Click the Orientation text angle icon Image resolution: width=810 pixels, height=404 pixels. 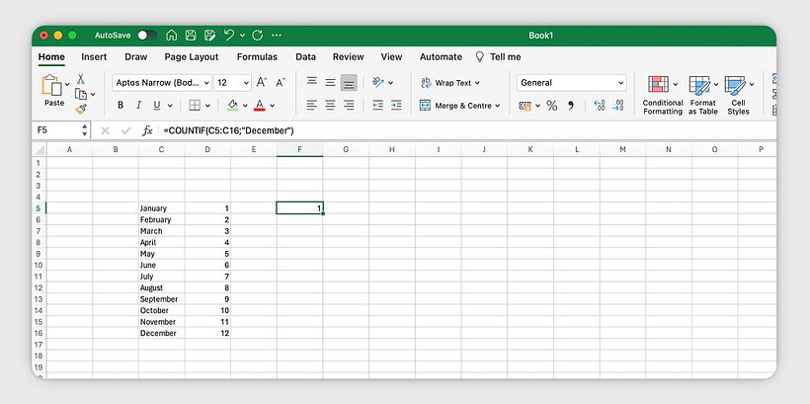pyautogui.click(x=378, y=82)
